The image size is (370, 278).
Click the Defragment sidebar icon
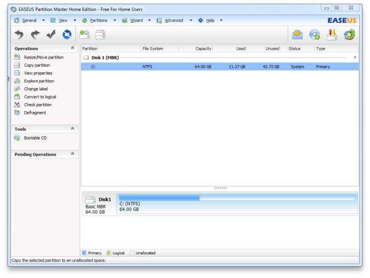click(17, 112)
